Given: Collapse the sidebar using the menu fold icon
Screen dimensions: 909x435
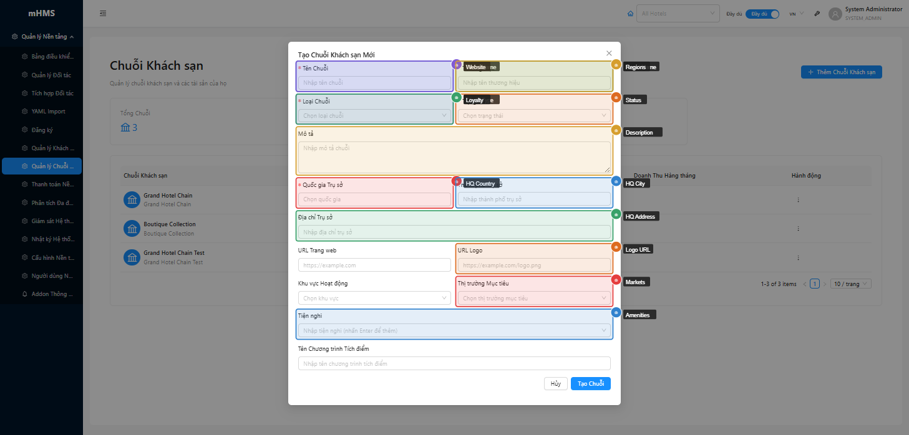Looking at the screenshot, I should pyautogui.click(x=103, y=13).
